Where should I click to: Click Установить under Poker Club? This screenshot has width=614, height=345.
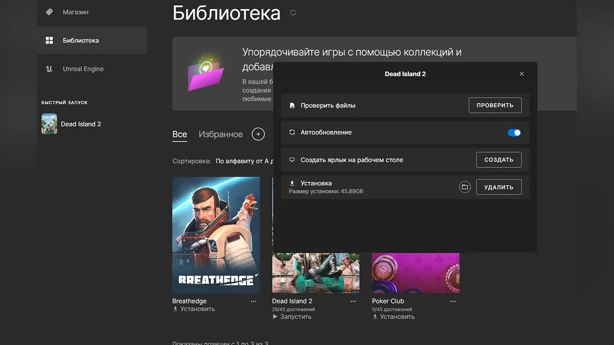(x=393, y=317)
